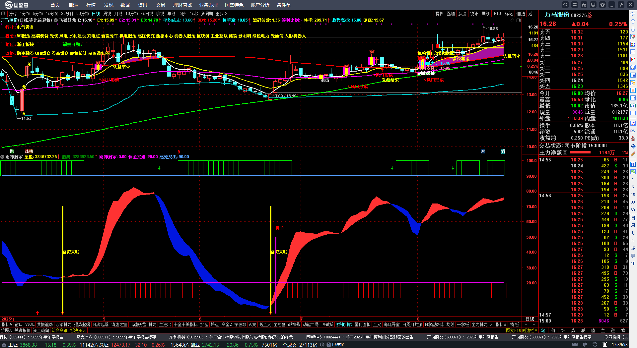The width and height of the screenshot is (637, 348).
Task: Switch to the 60分钟 period tab
Action: (x=83, y=14)
